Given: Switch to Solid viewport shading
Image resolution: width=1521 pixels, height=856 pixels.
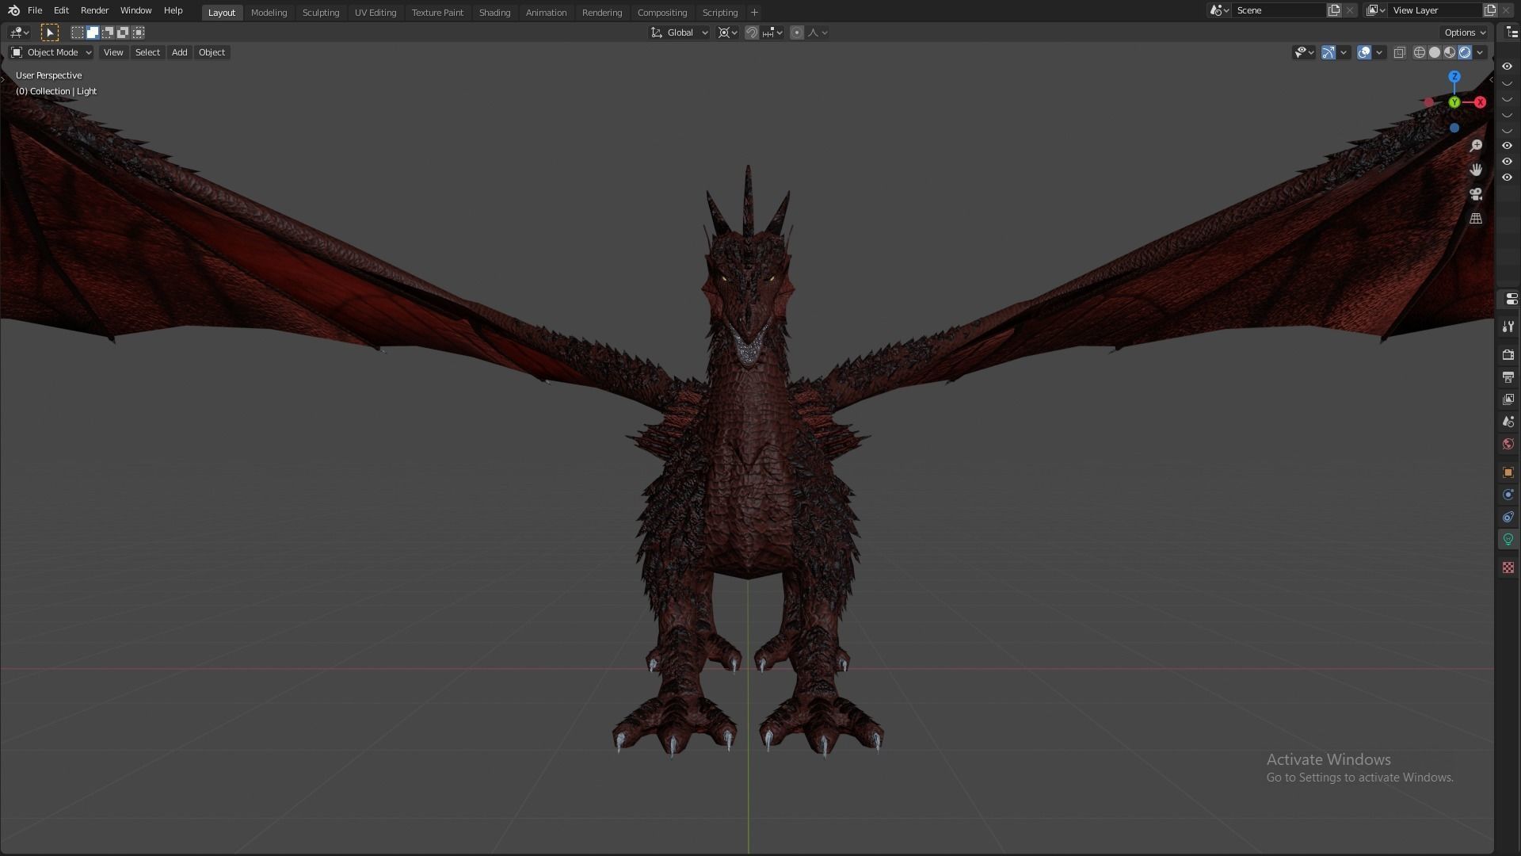Looking at the screenshot, I should [1435, 52].
